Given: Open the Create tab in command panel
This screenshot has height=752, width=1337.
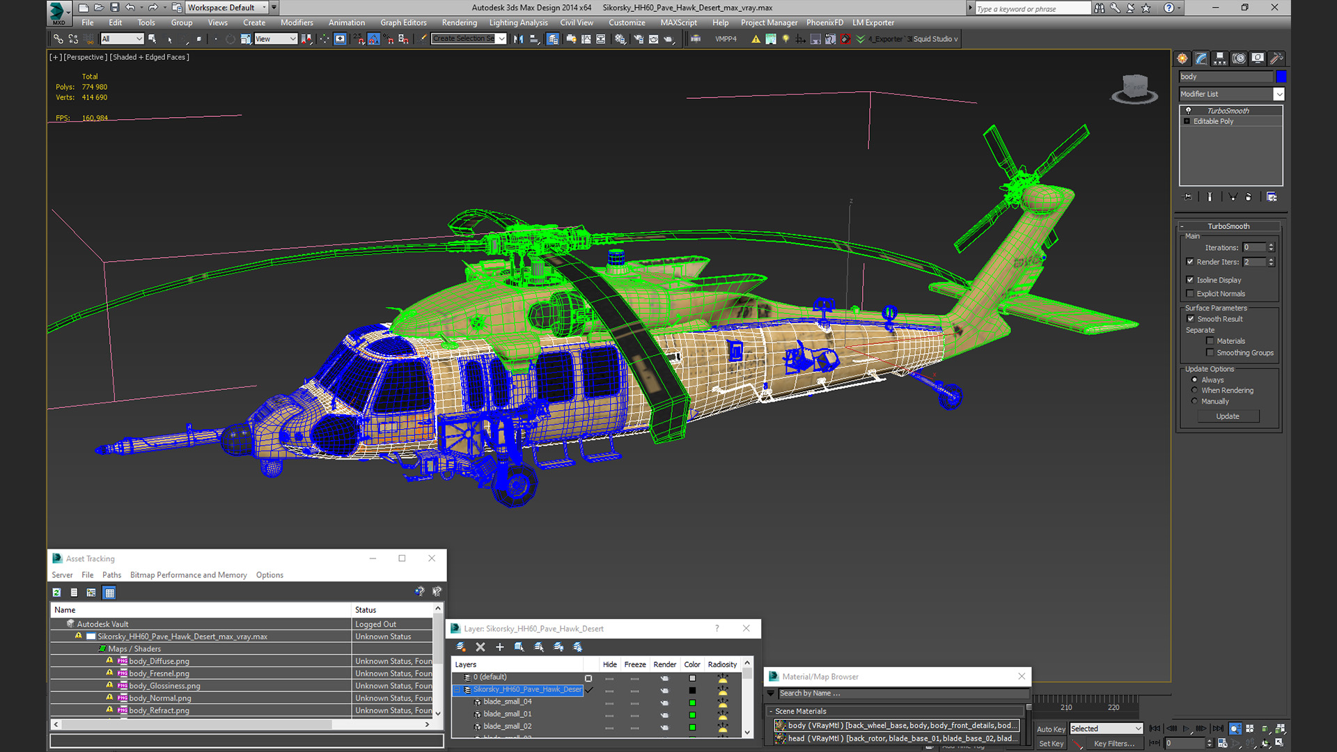Looking at the screenshot, I should pyautogui.click(x=1182, y=58).
